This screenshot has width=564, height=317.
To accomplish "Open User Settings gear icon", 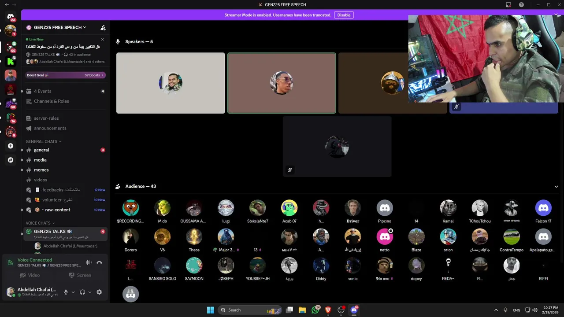I will [x=99, y=292].
